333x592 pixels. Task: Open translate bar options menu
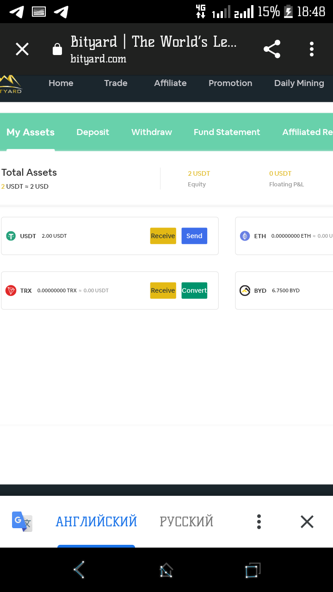click(x=259, y=522)
